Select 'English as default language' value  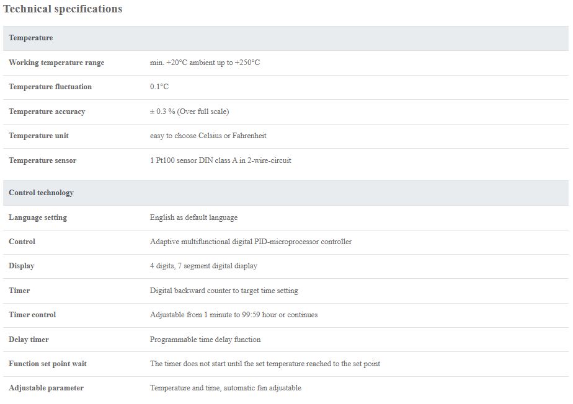coord(193,217)
